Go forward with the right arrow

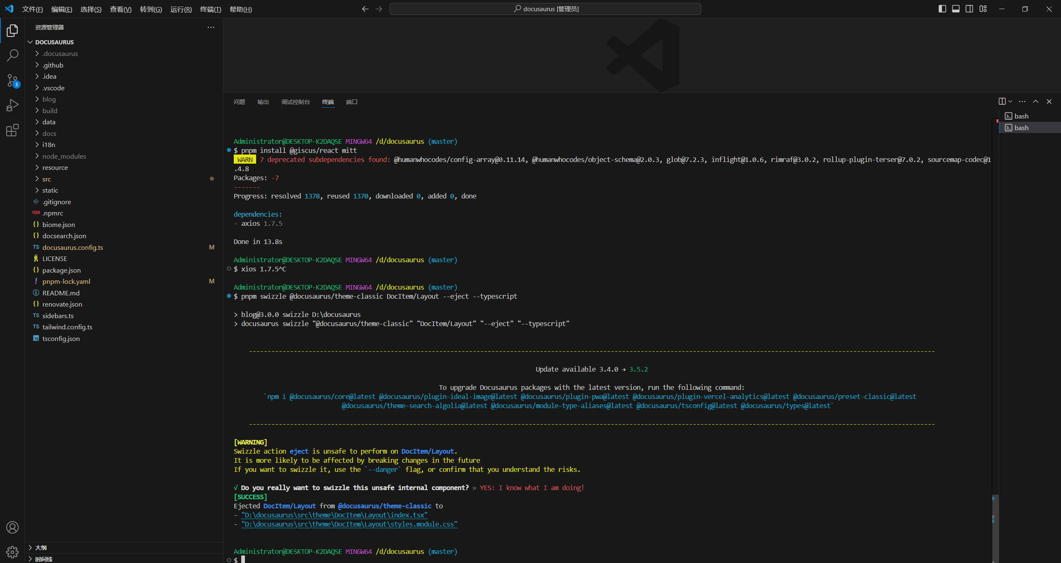[379, 9]
